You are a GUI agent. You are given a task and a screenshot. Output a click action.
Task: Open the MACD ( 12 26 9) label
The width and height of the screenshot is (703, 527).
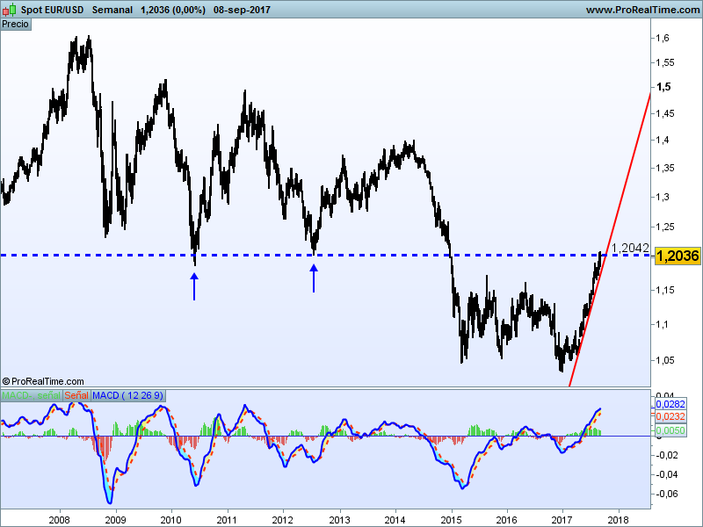point(127,396)
